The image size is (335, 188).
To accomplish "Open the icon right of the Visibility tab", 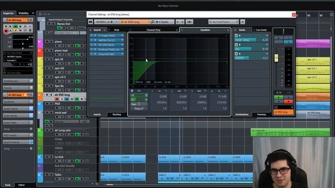I will [x=33, y=13].
